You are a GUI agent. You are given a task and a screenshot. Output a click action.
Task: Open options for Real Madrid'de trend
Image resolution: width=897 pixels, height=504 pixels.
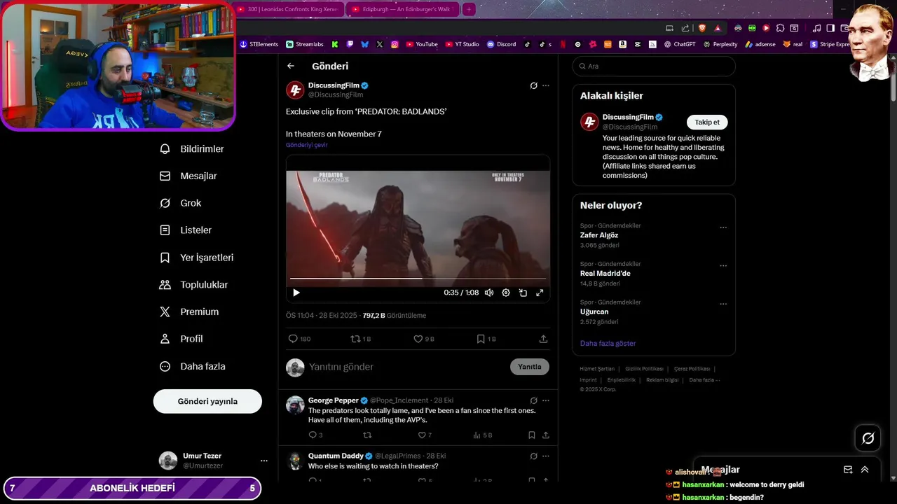[x=723, y=266]
